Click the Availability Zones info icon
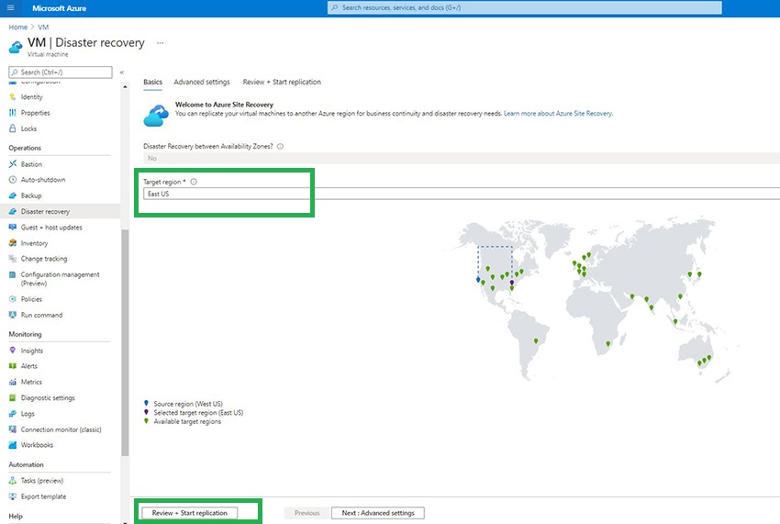The image size is (780, 524). [280, 146]
